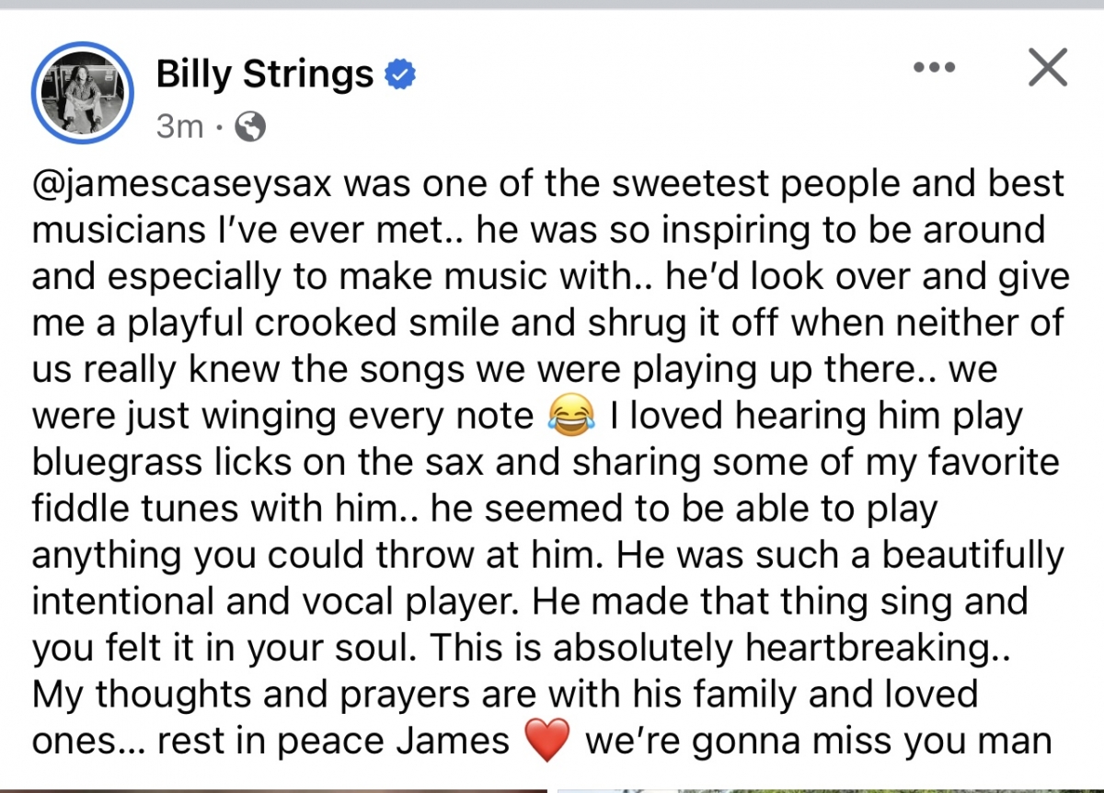The height and width of the screenshot is (793, 1104).
Task: Click the gray bar above the post
Action: click(552, 4)
